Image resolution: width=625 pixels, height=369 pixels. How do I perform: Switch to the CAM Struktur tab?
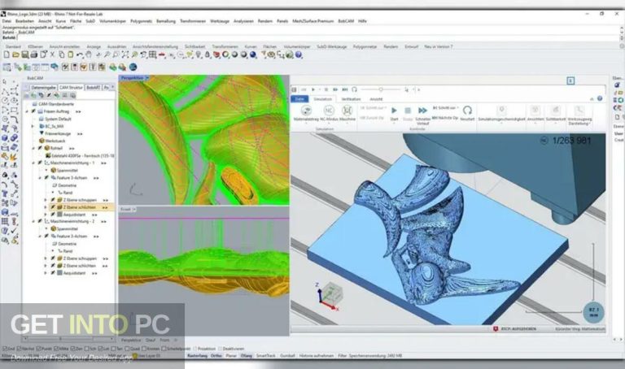71,87
